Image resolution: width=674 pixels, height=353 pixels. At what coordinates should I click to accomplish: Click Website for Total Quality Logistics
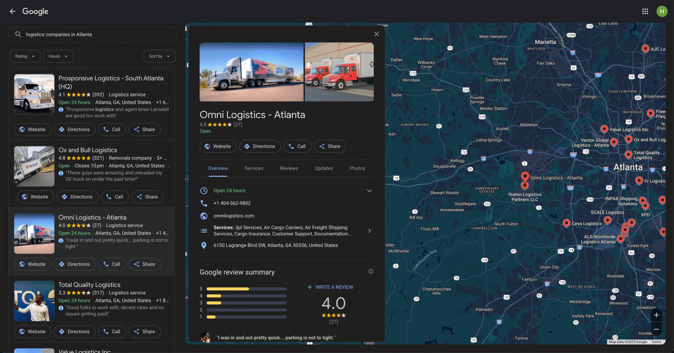click(33, 332)
